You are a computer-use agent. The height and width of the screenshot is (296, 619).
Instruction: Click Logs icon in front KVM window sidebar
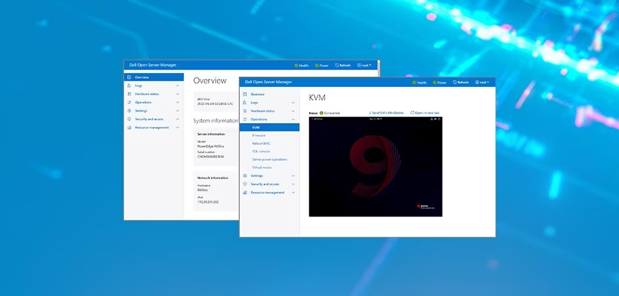coord(245,103)
